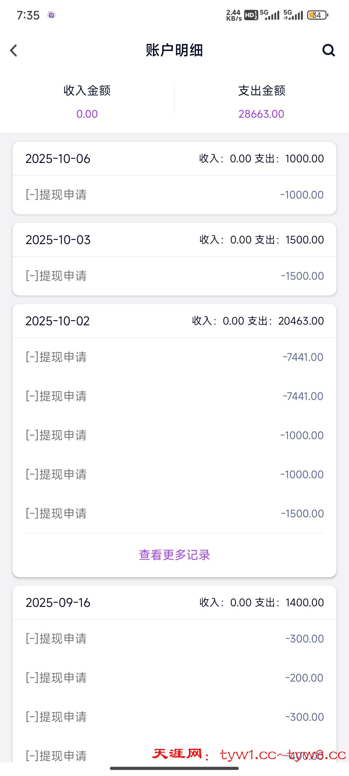This screenshot has width=349, height=776.
Task: Open the 2025-10-03 date header
Action: click(174, 240)
